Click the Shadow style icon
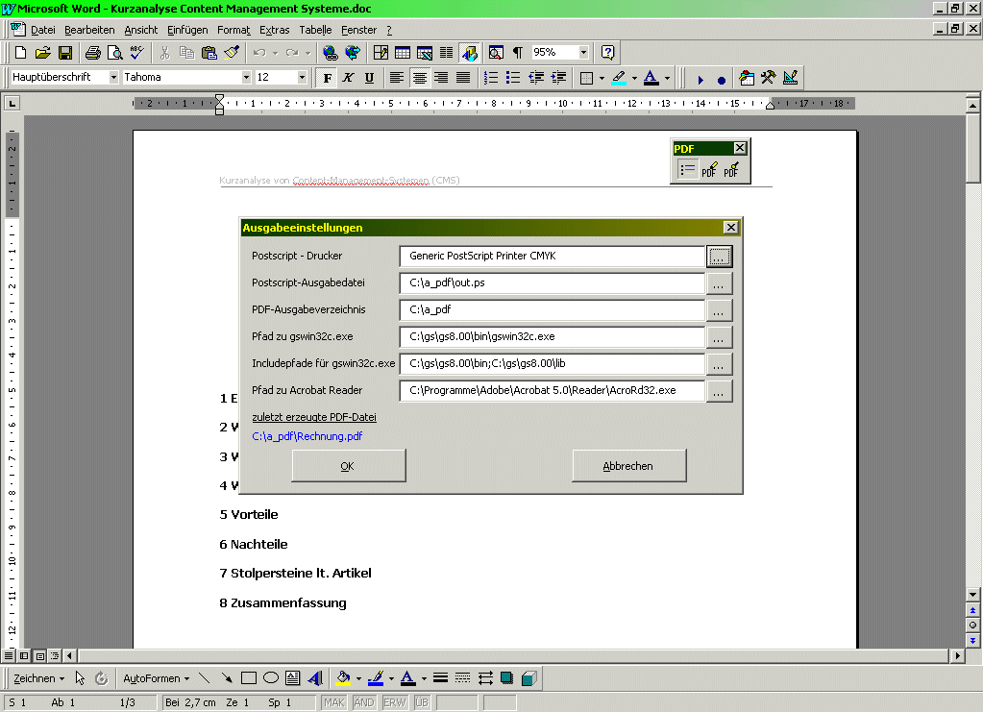This screenshot has height=712, width=983. tap(506, 678)
